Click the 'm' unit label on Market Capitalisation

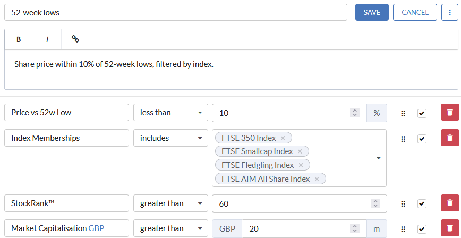point(377,228)
